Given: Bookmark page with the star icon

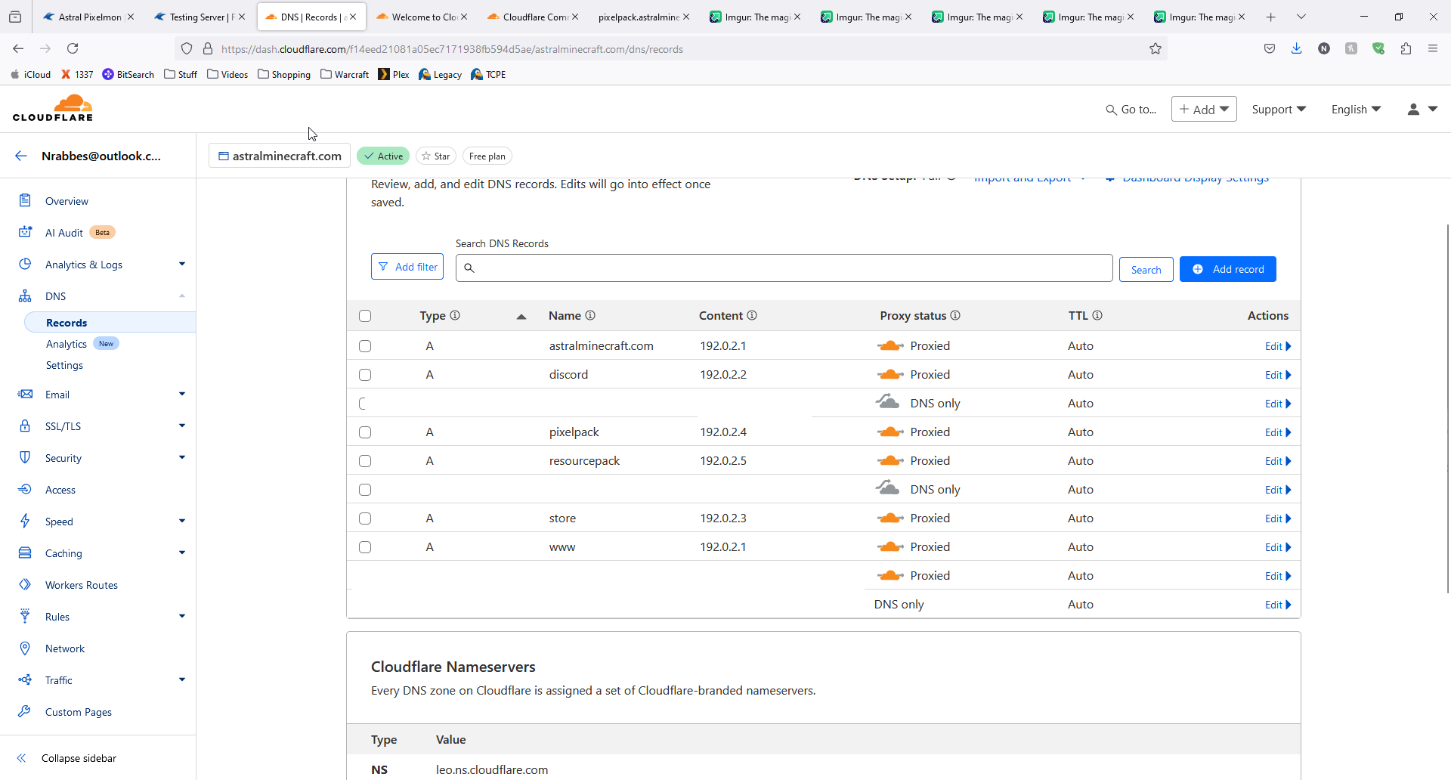Looking at the screenshot, I should click(x=1155, y=49).
